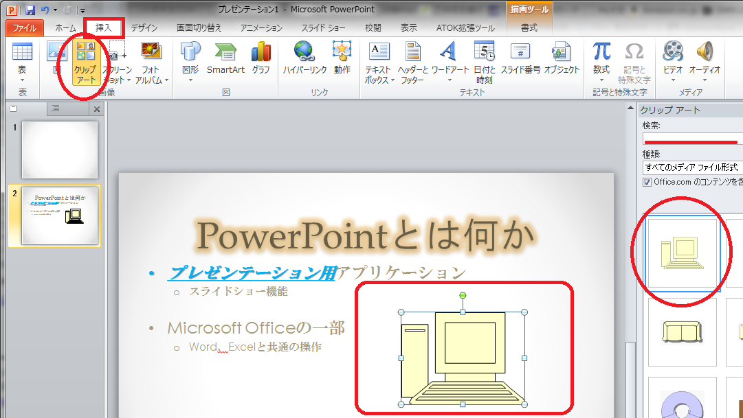Click the bullet text 'Microsoft Officeの一部'

tap(256, 327)
